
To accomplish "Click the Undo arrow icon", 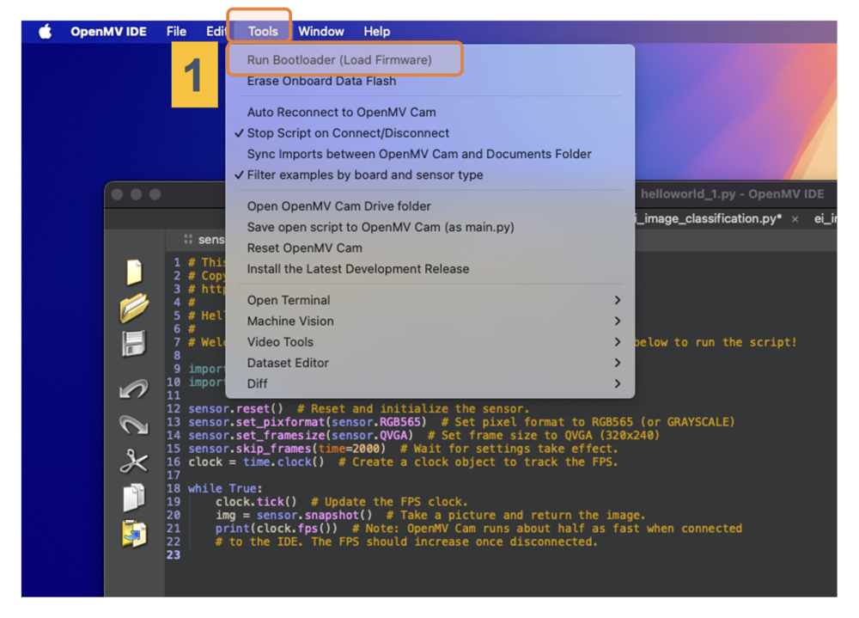I will (x=134, y=389).
